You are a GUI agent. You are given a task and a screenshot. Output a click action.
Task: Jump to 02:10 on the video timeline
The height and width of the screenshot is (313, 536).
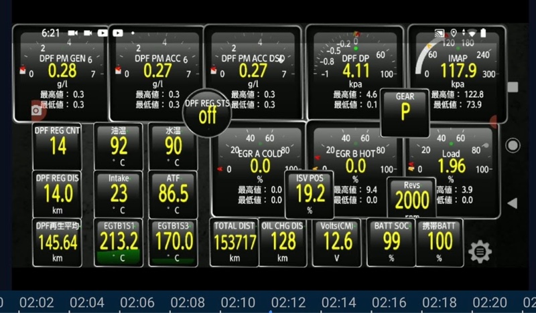238,302
